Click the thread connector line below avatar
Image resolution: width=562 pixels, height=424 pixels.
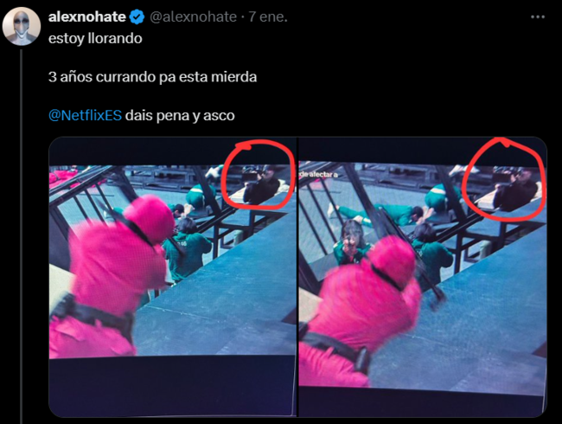tap(21, 237)
